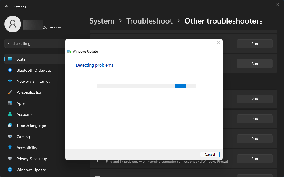Click the Network wifi icon in sidebar
Screen dimensions: 284x177
tap(10, 81)
